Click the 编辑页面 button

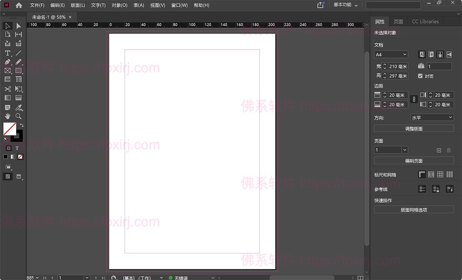click(x=414, y=160)
